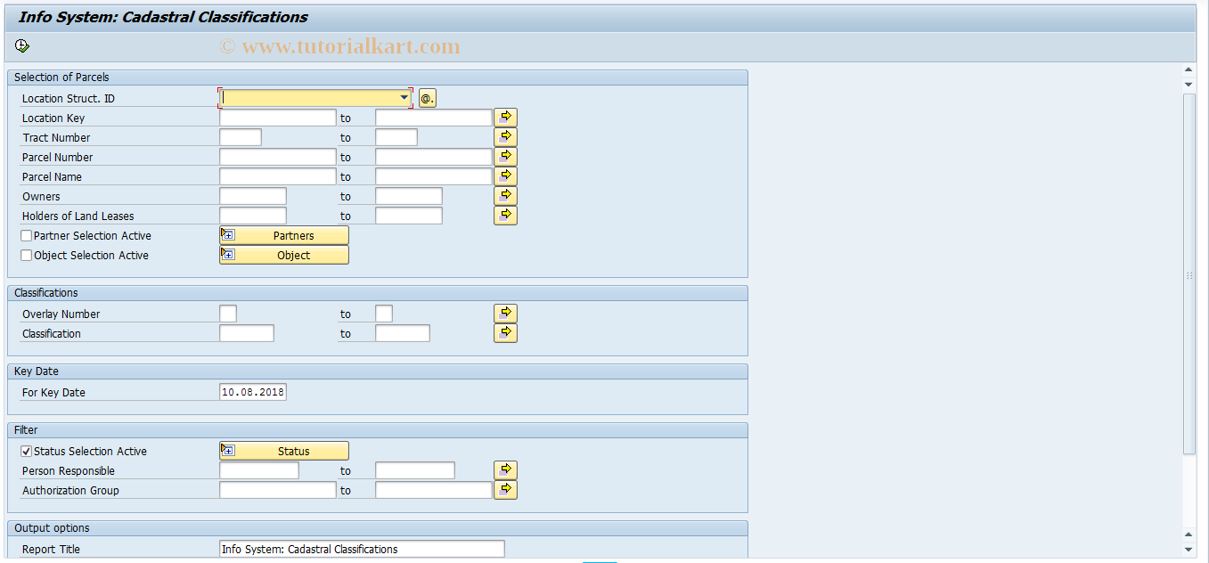Click the Filter group header
1209x563 pixels.
pyautogui.click(x=377, y=430)
